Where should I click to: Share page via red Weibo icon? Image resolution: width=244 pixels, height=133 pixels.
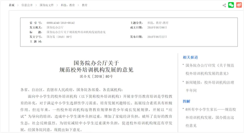tap(239, 5)
